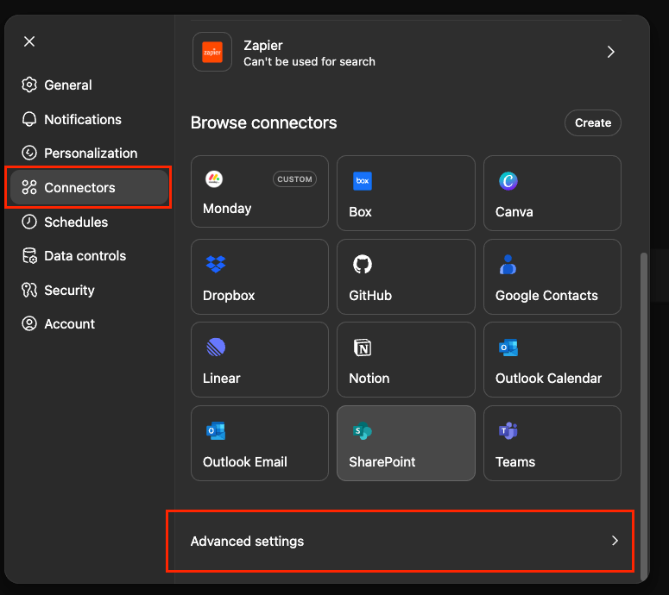Click the Zapier logo icon
The height and width of the screenshot is (595, 669).
click(x=212, y=52)
